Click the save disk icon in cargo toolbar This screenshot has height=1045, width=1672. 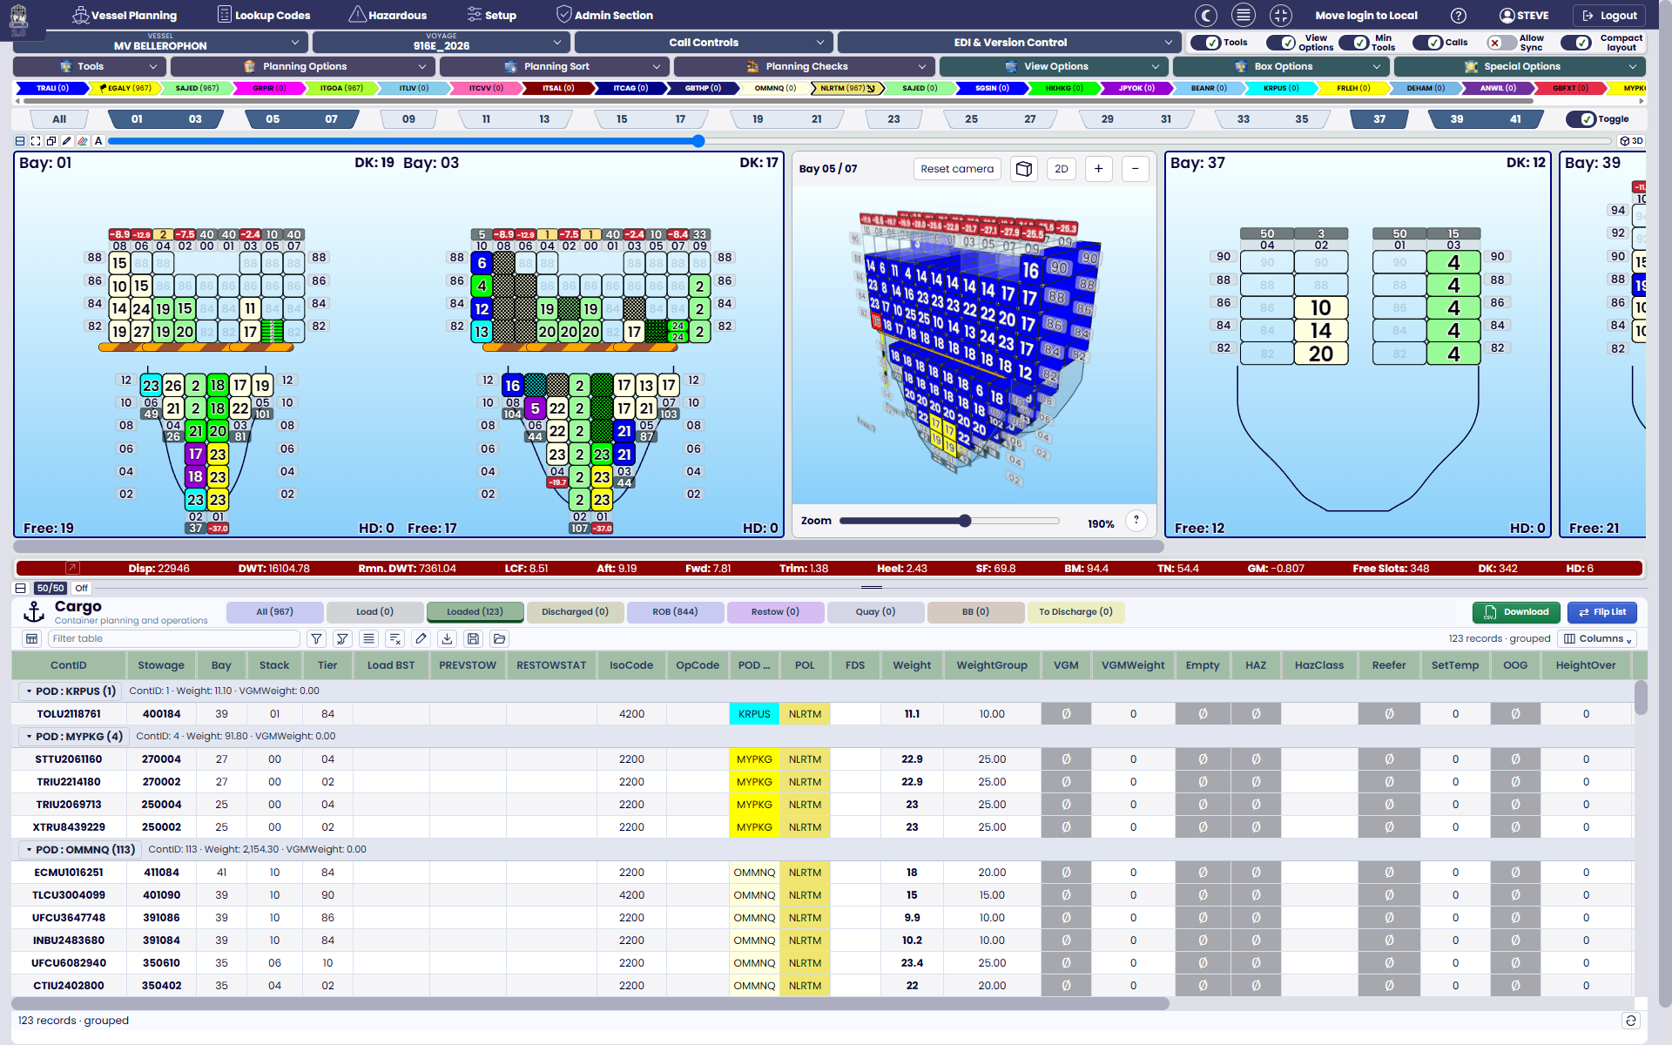click(x=474, y=638)
